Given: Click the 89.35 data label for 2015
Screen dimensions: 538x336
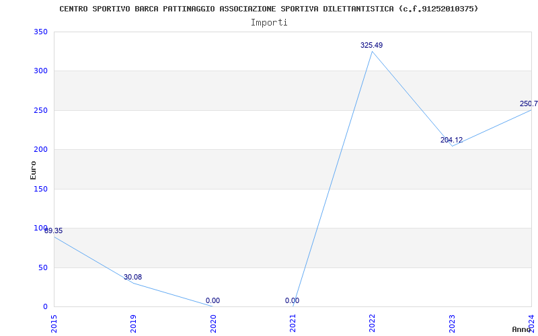Looking at the screenshot, I should point(54,230).
